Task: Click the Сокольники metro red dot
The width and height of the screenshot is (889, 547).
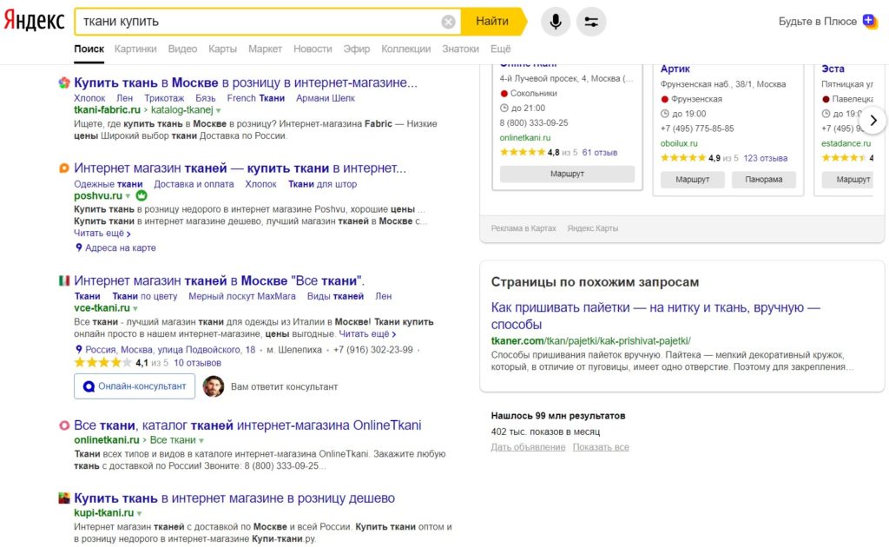Action: tap(504, 94)
